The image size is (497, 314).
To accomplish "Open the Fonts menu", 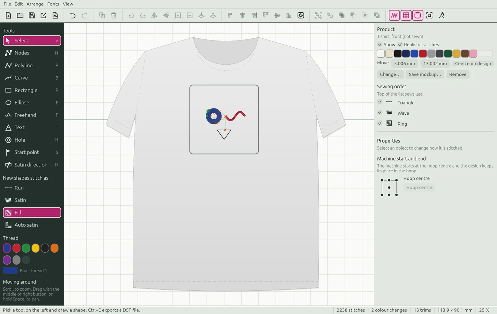I will pos(53,4).
